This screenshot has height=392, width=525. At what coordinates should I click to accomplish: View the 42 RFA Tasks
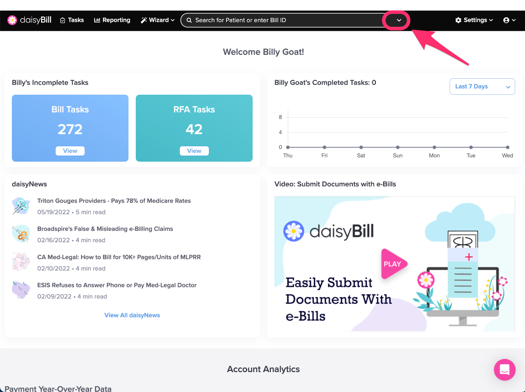(194, 151)
